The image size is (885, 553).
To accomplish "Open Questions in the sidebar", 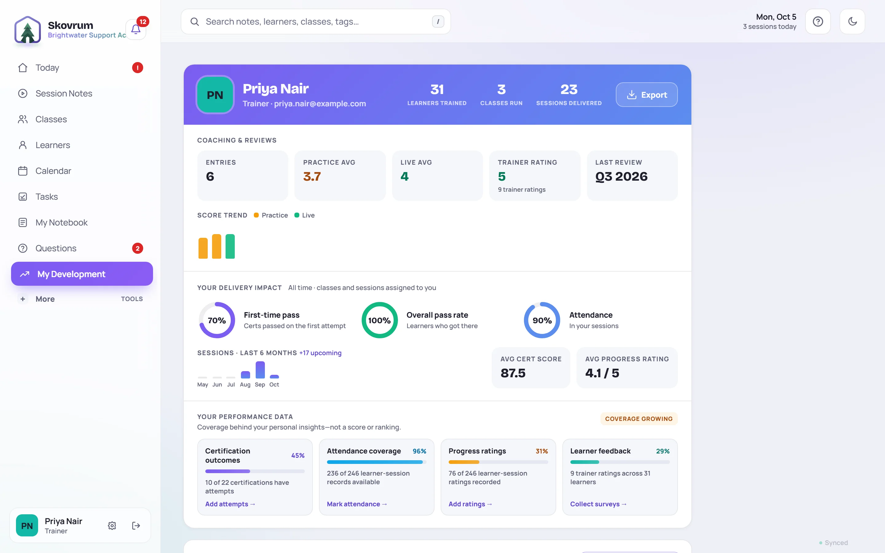I will click(82, 248).
